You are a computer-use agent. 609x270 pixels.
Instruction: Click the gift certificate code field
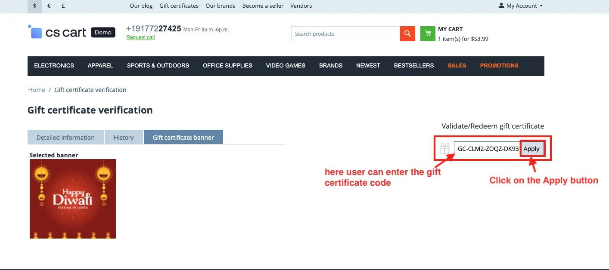[487, 149]
